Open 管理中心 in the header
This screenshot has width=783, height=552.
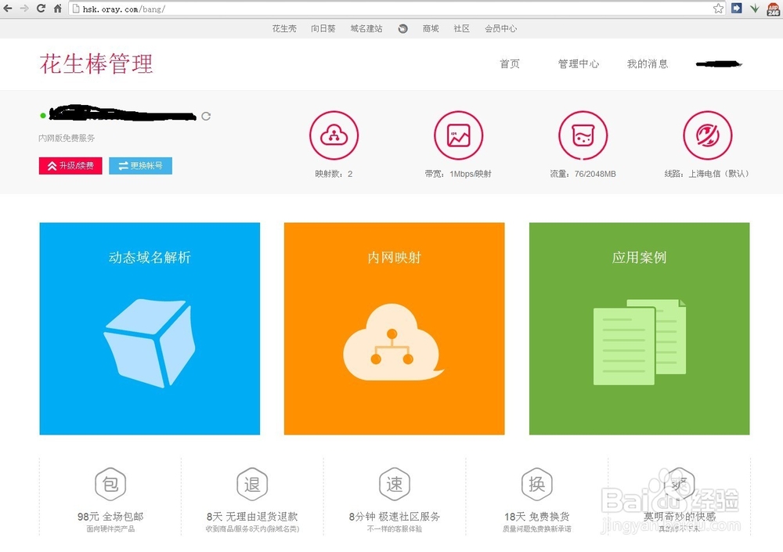coord(579,64)
